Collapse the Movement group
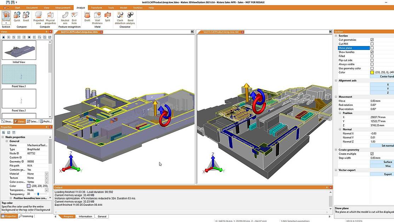The width and height of the screenshot is (394, 222). (x=336, y=97)
